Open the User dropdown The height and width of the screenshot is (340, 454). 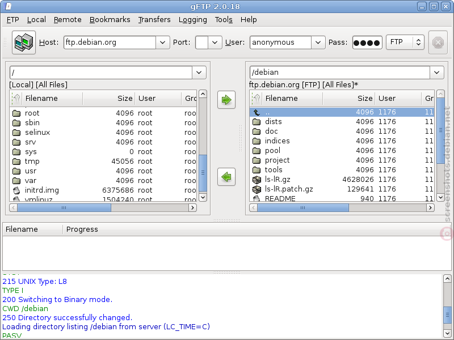coord(318,42)
